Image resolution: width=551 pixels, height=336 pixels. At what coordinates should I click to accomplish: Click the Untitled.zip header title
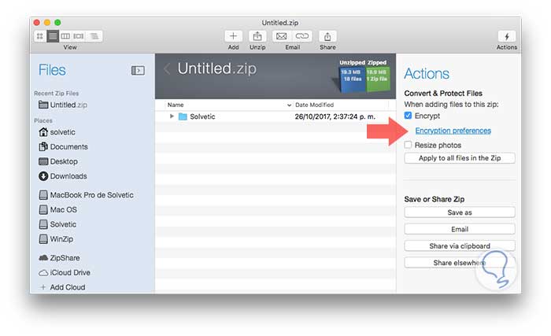click(x=216, y=68)
